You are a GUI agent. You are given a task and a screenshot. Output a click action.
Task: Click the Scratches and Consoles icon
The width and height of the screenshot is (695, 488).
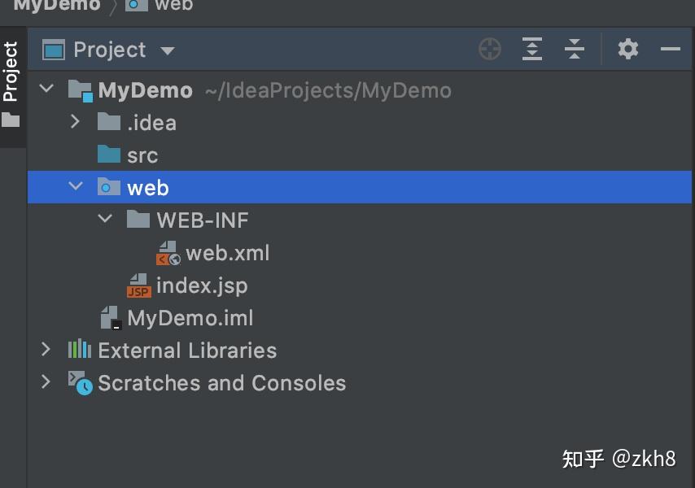pyautogui.click(x=80, y=382)
